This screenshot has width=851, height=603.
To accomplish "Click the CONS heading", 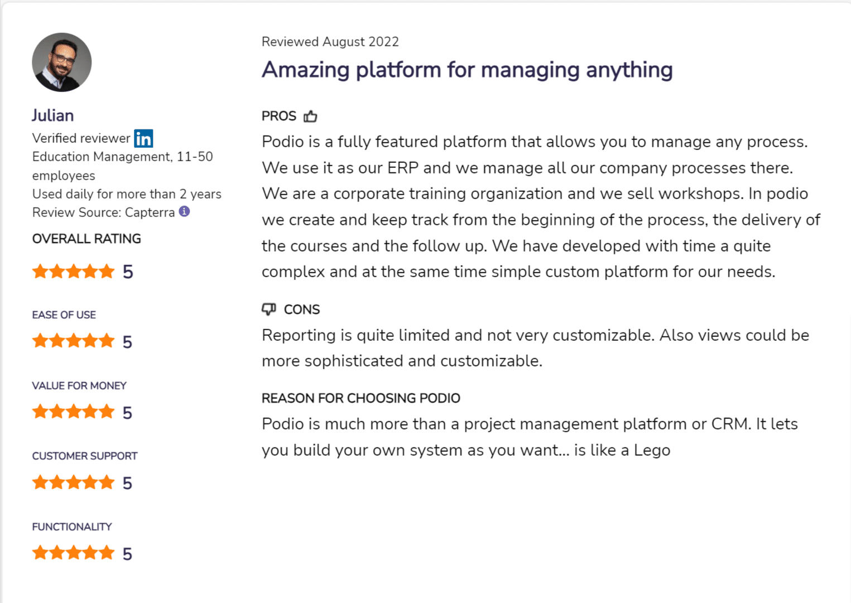I will click(302, 310).
